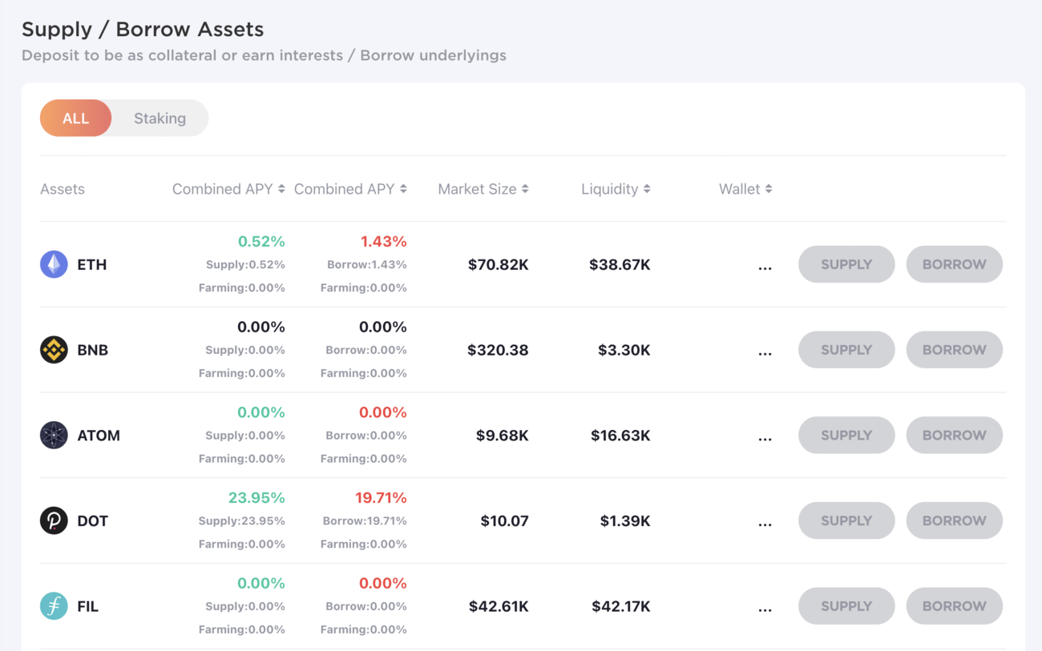Click the FIL token icon

(54, 606)
